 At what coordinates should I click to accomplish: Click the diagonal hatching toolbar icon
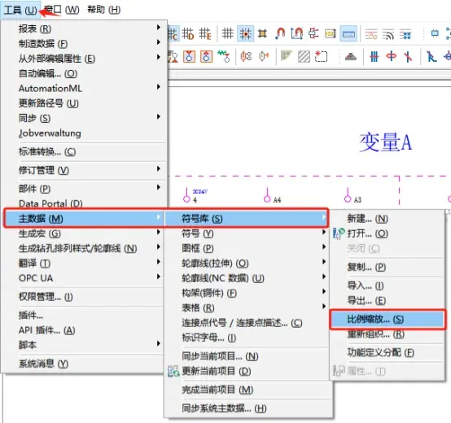coord(304,56)
